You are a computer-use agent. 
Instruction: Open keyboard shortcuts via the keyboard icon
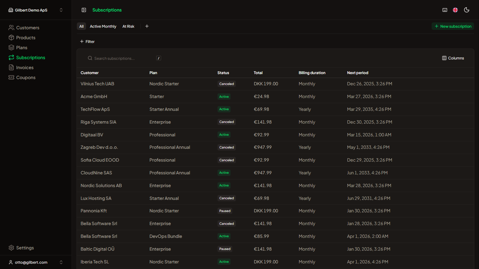point(445,10)
